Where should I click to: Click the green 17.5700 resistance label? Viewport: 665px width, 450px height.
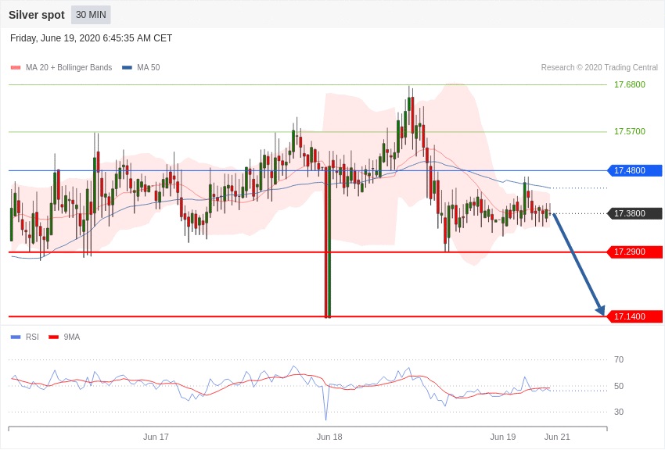629,131
